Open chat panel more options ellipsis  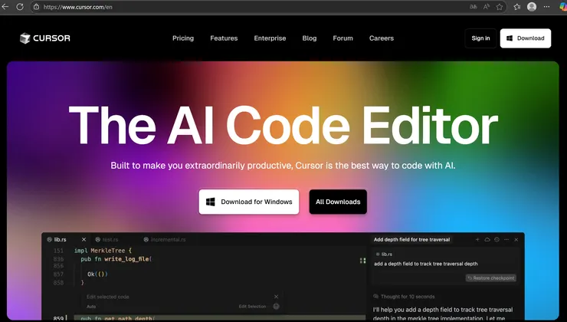(506, 239)
